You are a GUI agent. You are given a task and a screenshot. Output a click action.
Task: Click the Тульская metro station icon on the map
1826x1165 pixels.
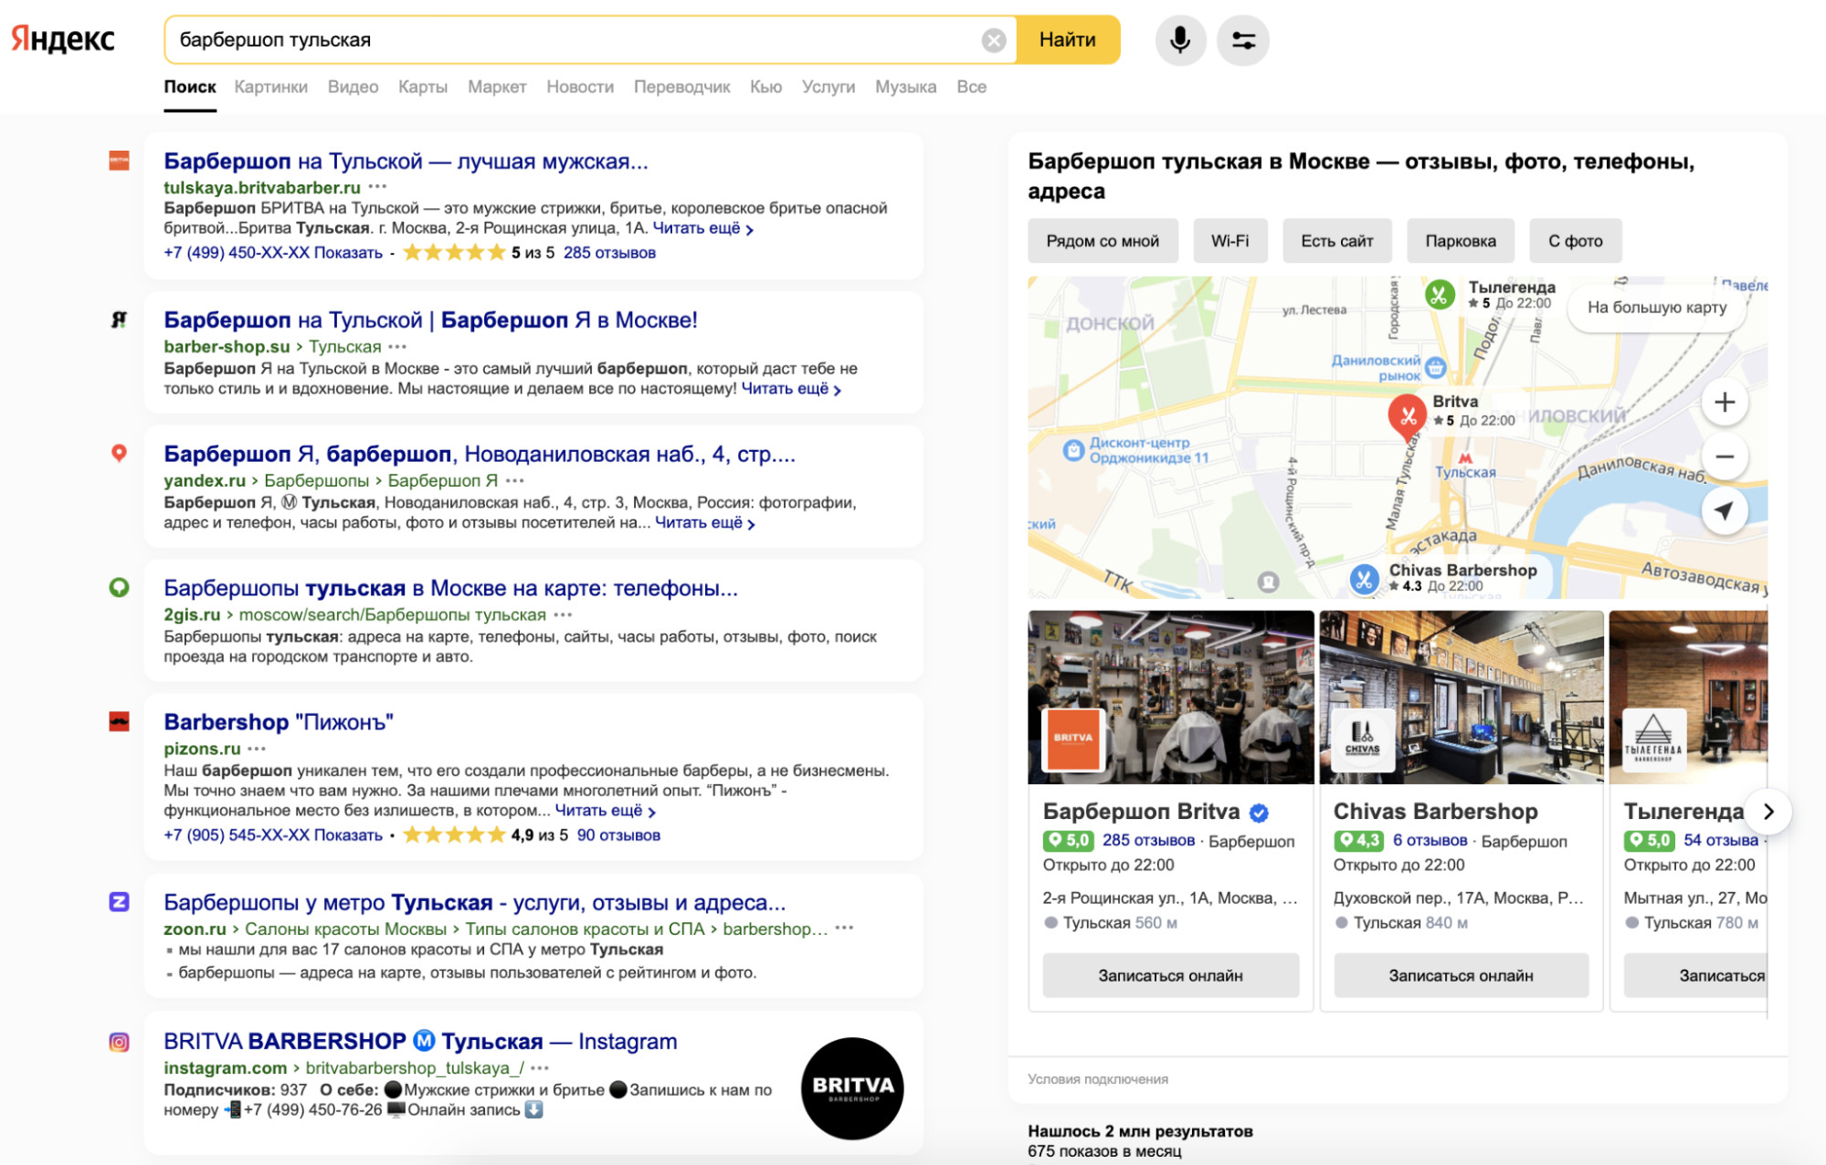point(1465,458)
